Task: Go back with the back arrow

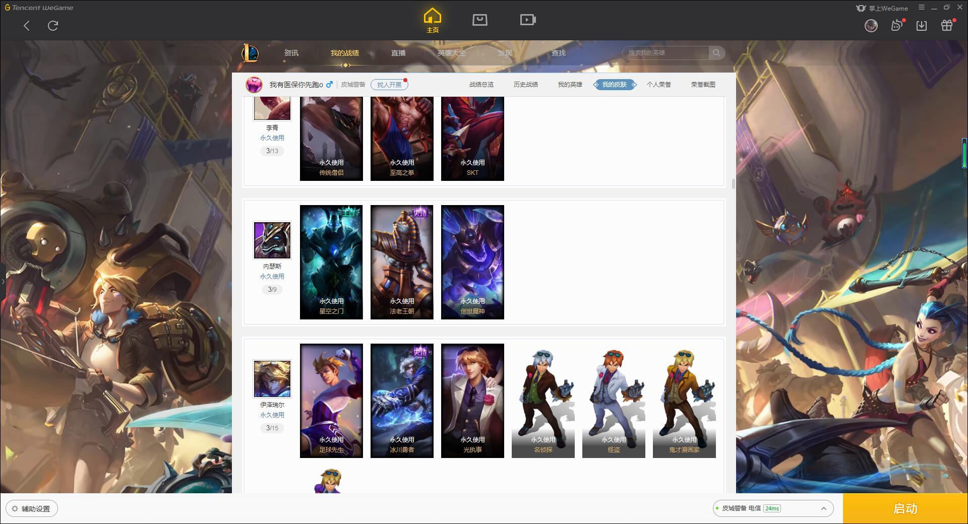Action: coord(27,26)
